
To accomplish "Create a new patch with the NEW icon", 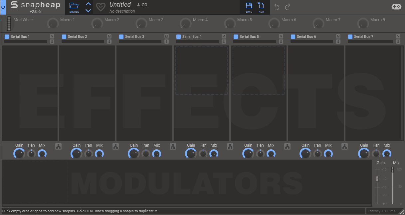I will point(261,7).
